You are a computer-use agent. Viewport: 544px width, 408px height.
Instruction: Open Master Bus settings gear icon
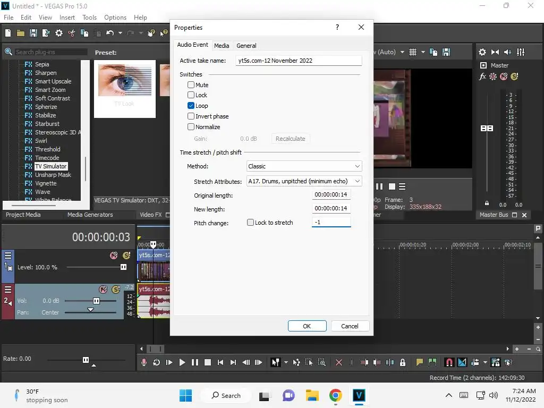482,52
